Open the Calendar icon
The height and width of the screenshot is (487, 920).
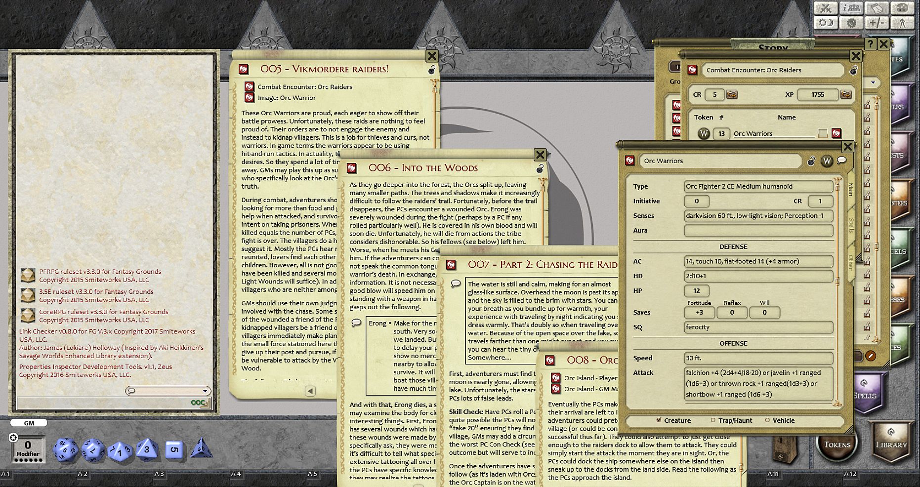pyautogui.click(x=877, y=8)
